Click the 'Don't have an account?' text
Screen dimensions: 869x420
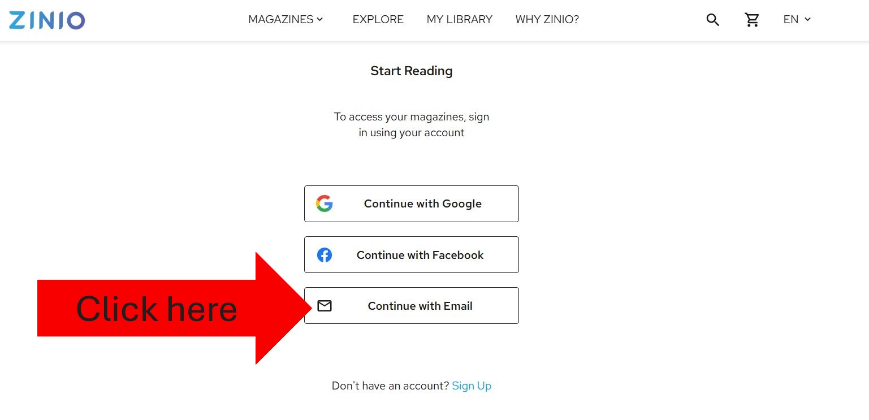point(390,386)
